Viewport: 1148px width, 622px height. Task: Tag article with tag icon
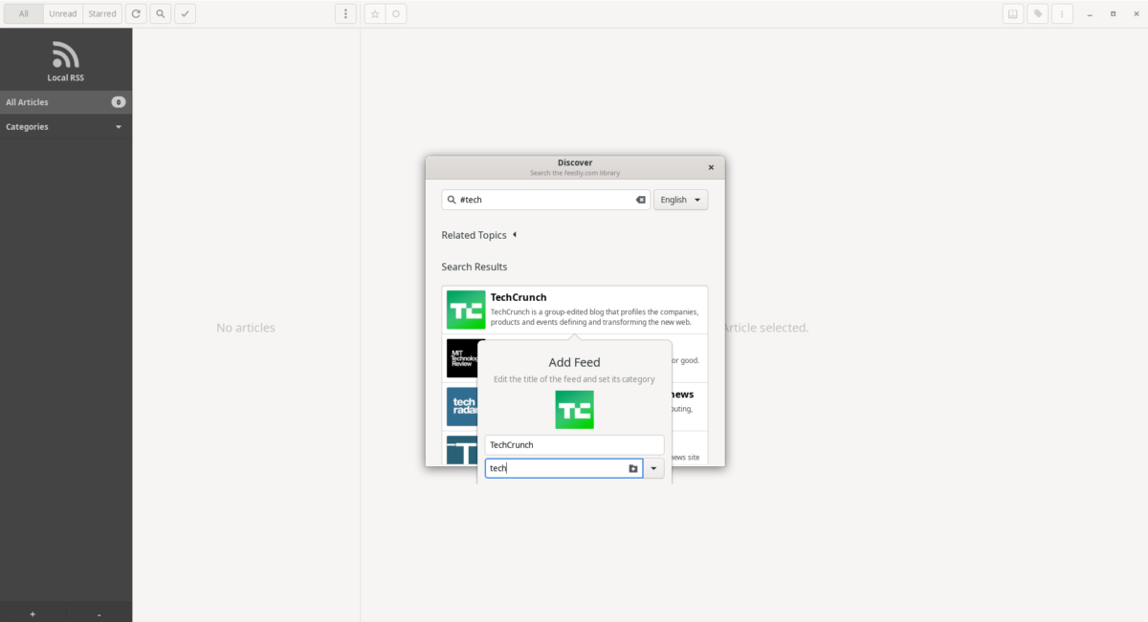tap(1038, 14)
